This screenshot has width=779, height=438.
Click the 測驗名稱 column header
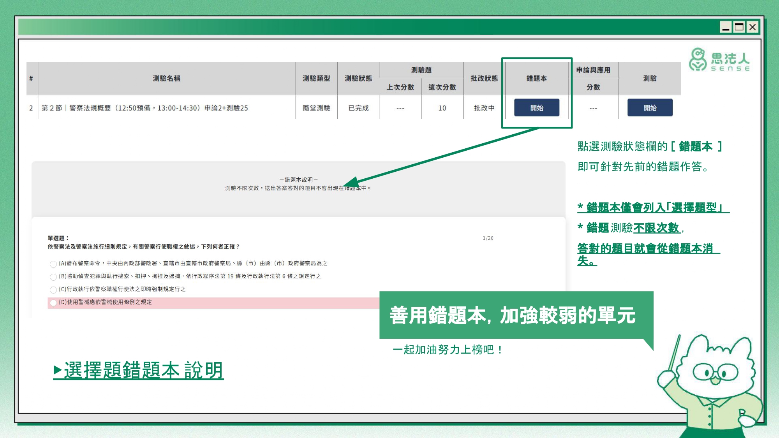[x=166, y=79]
